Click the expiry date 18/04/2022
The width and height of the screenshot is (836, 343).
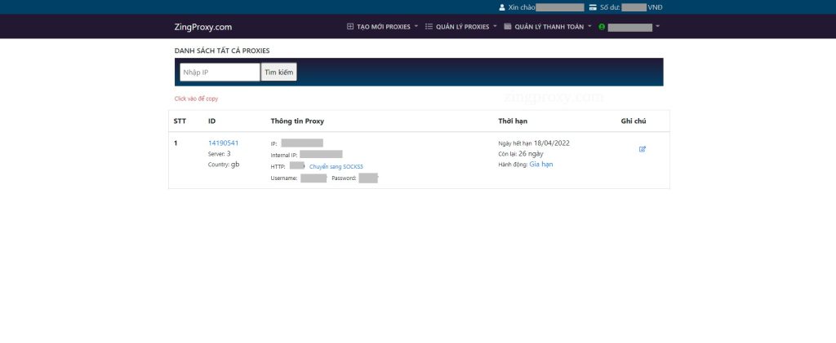pos(552,143)
